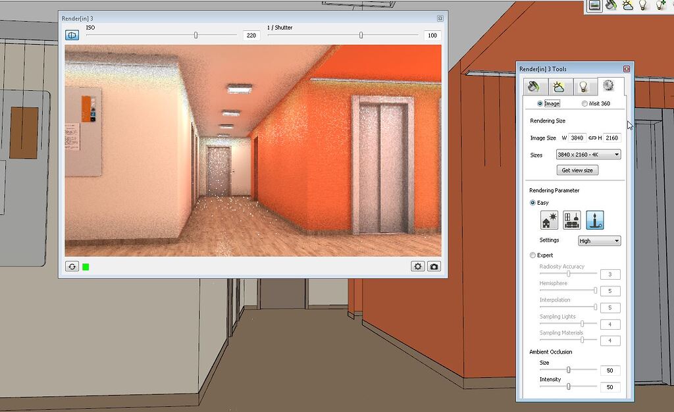Select the interior furniture preset icon
The height and width of the screenshot is (412, 674).
pyautogui.click(x=572, y=221)
